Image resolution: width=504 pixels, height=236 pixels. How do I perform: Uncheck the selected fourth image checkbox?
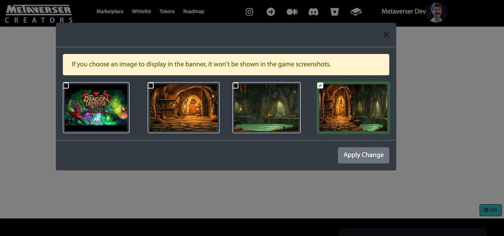(320, 86)
